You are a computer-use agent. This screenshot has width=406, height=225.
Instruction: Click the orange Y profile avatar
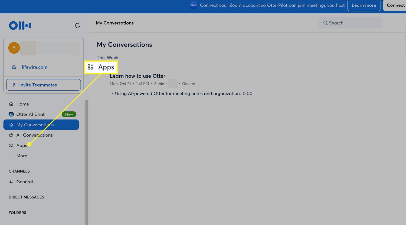tap(14, 48)
